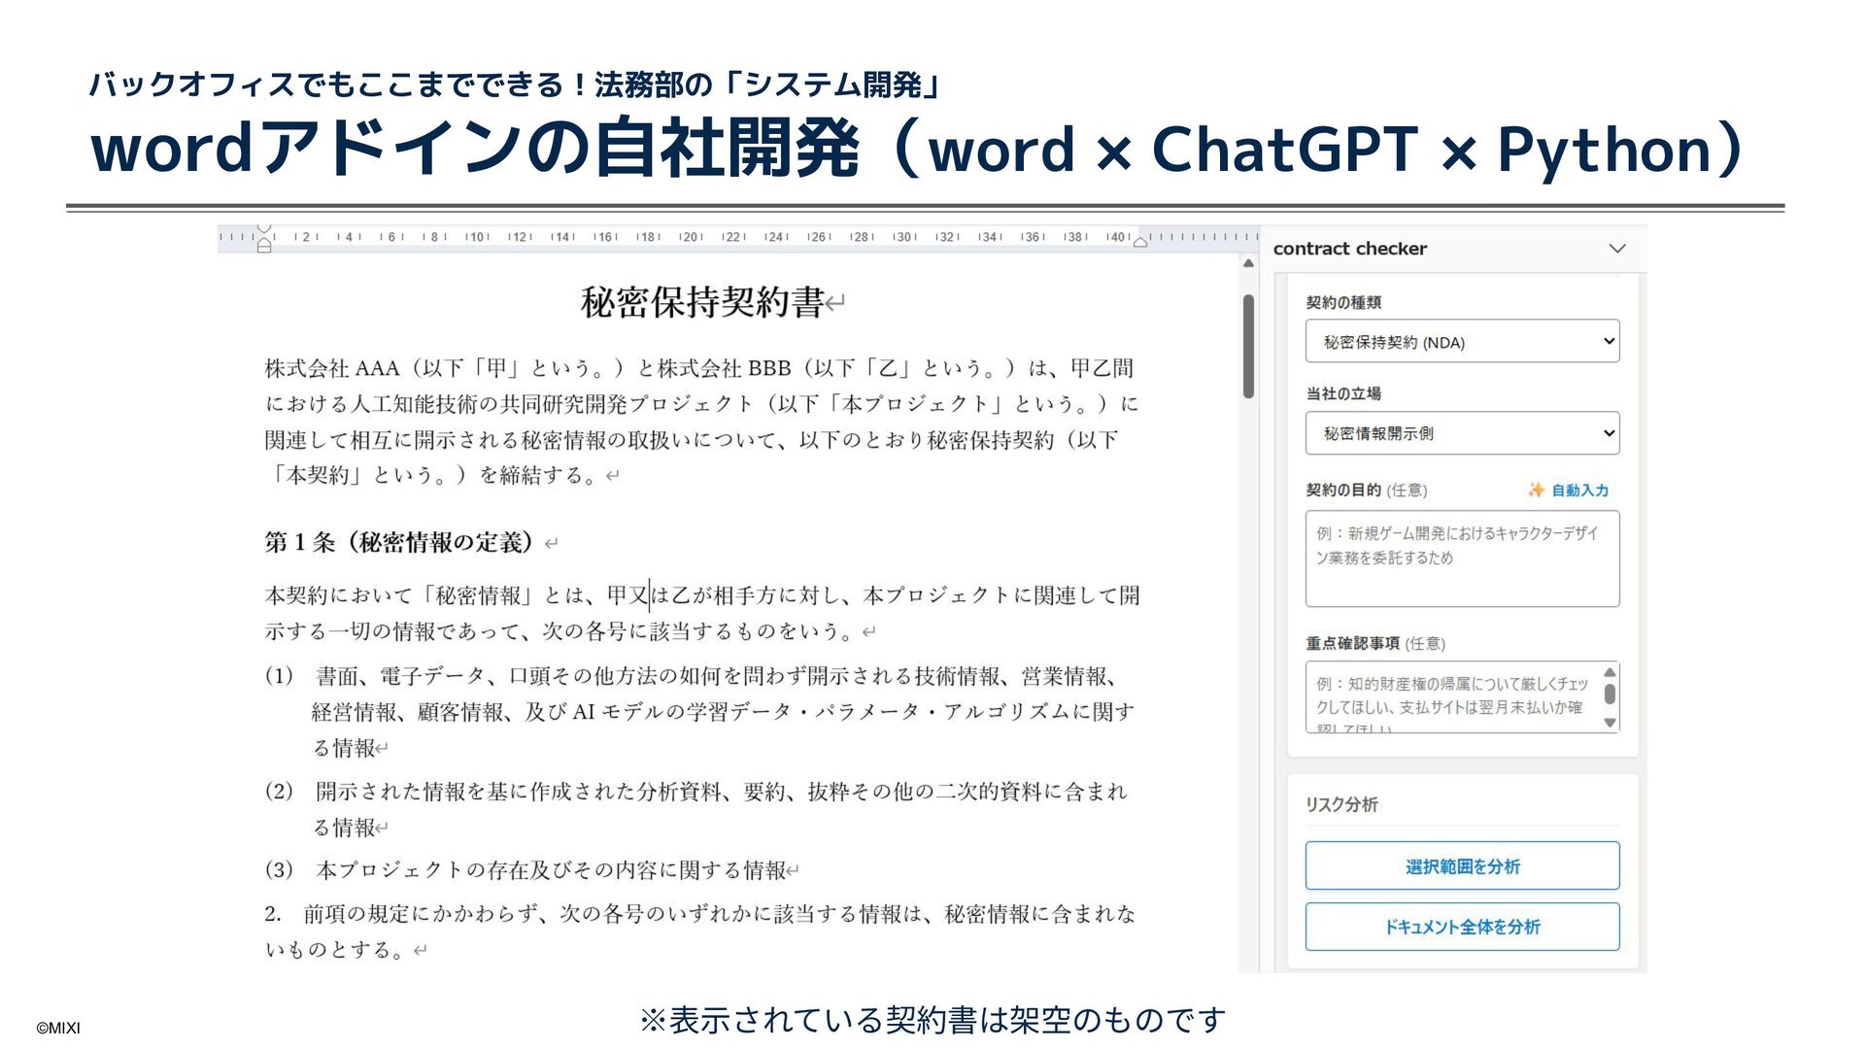1865x1049 pixels.
Task: Click scroll-up arrow in 重点確認事項 box
Action: pyautogui.click(x=1610, y=672)
